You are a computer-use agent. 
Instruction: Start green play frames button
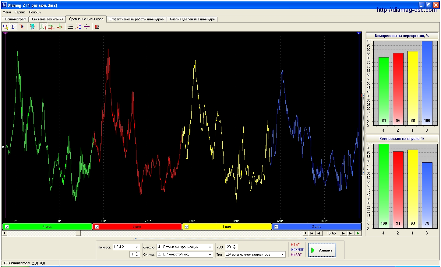click(x=358, y=233)
